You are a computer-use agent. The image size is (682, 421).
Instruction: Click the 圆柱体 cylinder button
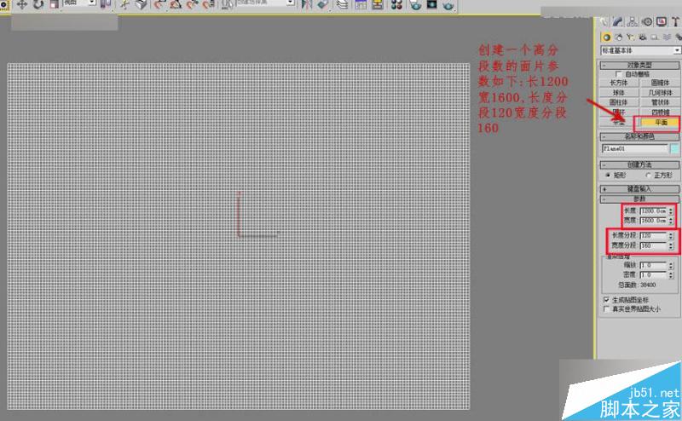619,102
